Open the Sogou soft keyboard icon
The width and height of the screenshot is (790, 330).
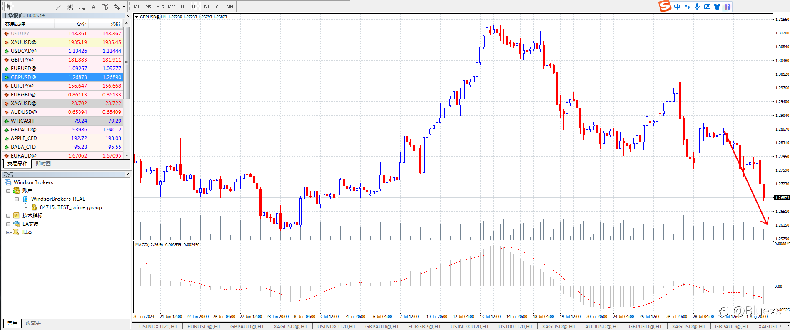click(x=707, y=7)
